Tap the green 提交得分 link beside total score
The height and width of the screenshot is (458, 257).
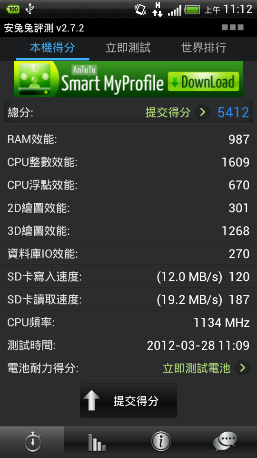(168, 113)
